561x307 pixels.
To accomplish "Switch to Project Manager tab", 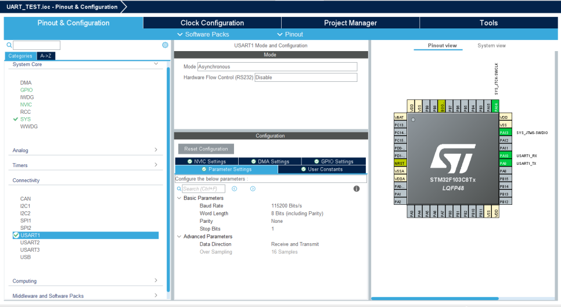I will 351,23.
